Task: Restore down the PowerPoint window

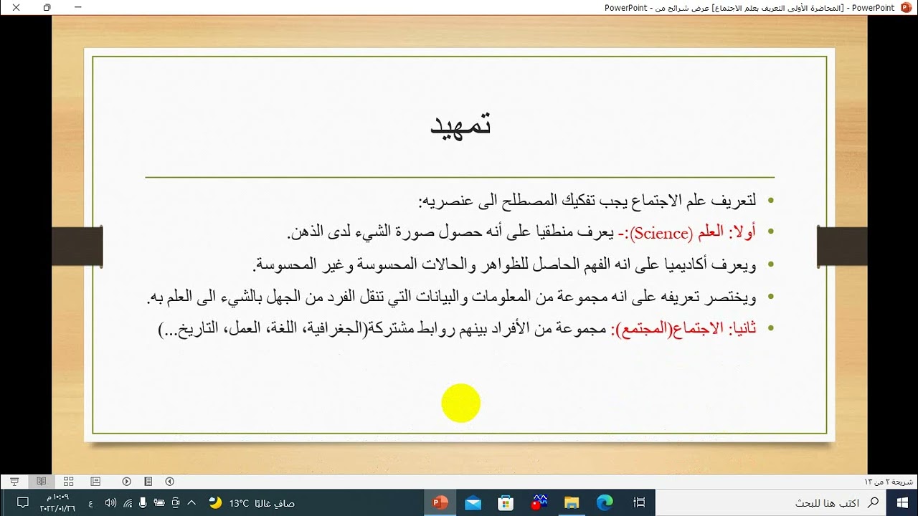Action: pos(47,7)
